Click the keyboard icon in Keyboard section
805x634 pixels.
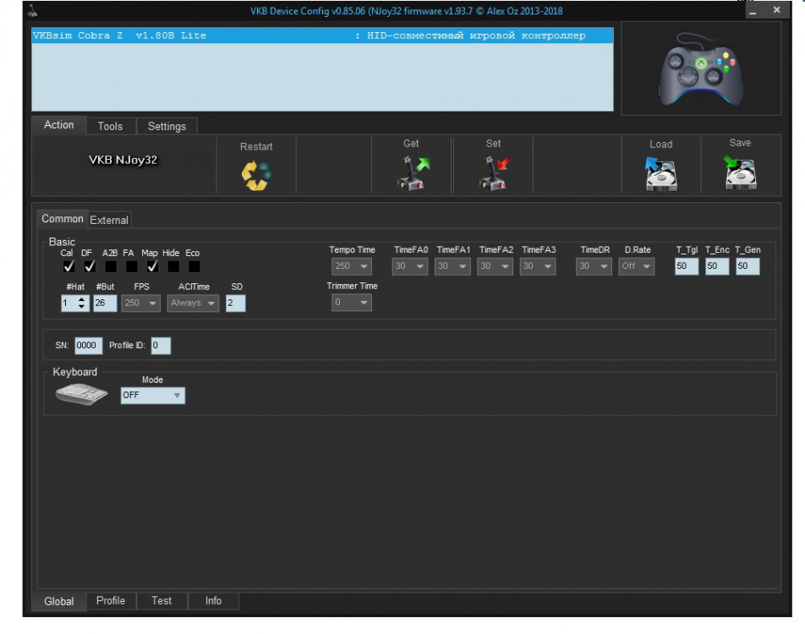tap(81, 395)
